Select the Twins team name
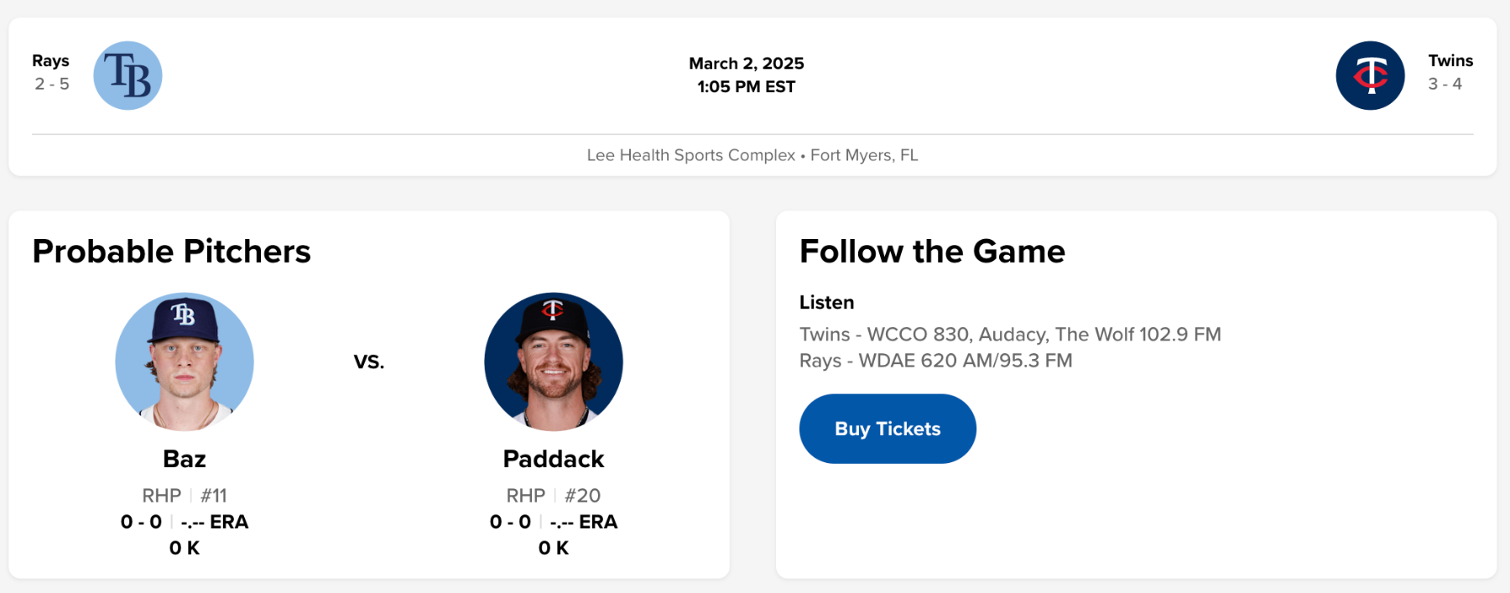 [x=1450, y=60]
